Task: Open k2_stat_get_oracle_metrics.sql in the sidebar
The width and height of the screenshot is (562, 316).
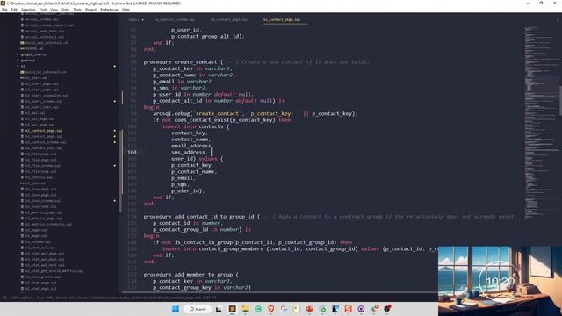Action: (x=54, y=271)
